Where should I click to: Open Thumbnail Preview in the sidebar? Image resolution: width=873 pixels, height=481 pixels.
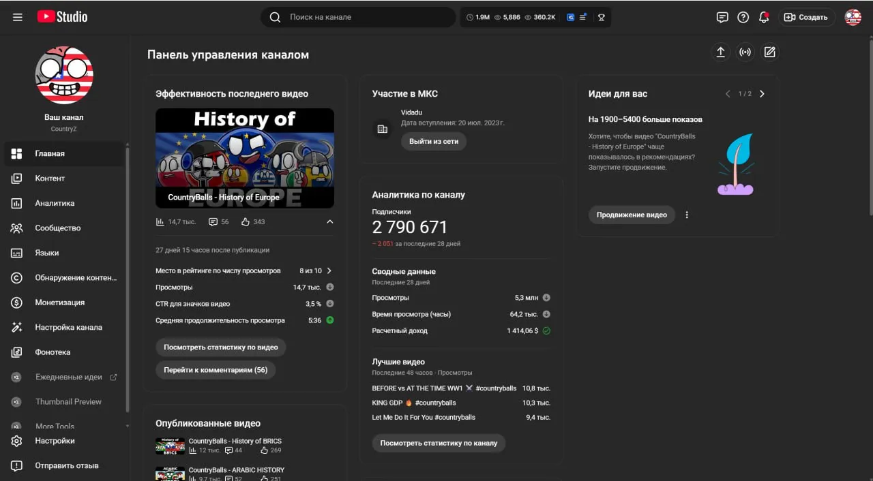(64, 402)
